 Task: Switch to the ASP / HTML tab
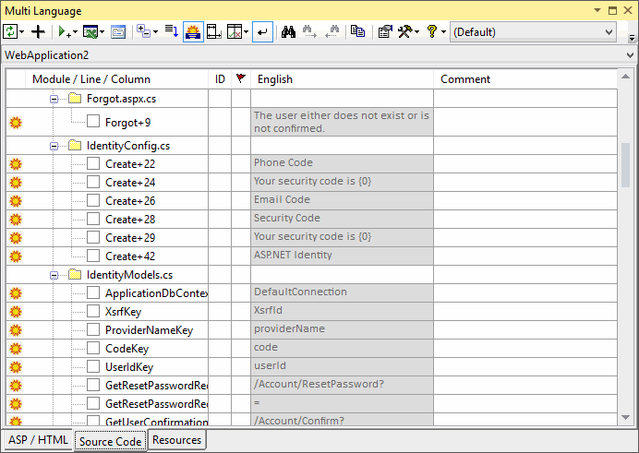pyautogui.click(x=38, y=440)
